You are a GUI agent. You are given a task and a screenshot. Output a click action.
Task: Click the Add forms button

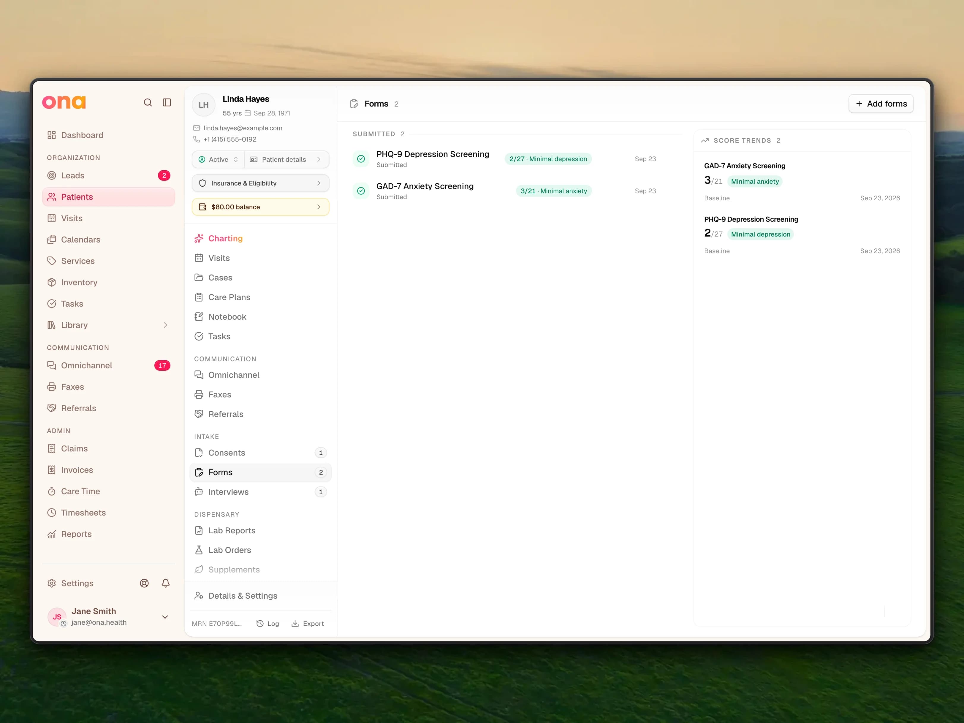(881, 104)
